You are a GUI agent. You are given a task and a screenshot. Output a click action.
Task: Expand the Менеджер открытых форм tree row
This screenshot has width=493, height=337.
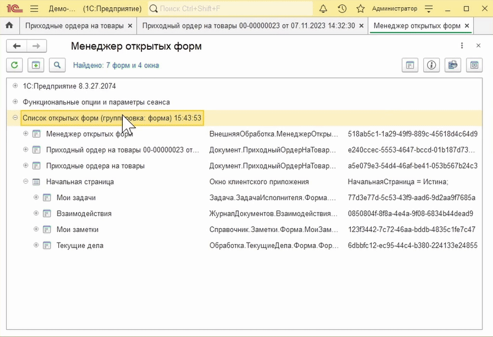click(x=26, y=134)
